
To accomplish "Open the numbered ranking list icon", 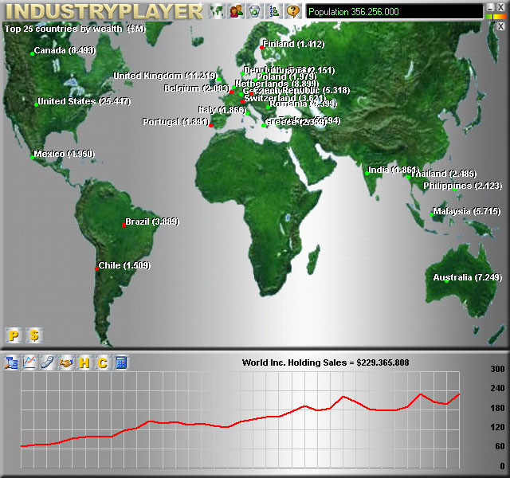I will pyautogui.click(x=274, y=11).
